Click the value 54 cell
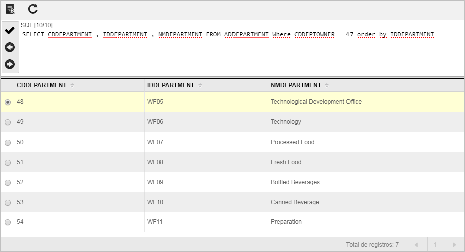Screen dimensions: 465x252 [x=79, y=222]
